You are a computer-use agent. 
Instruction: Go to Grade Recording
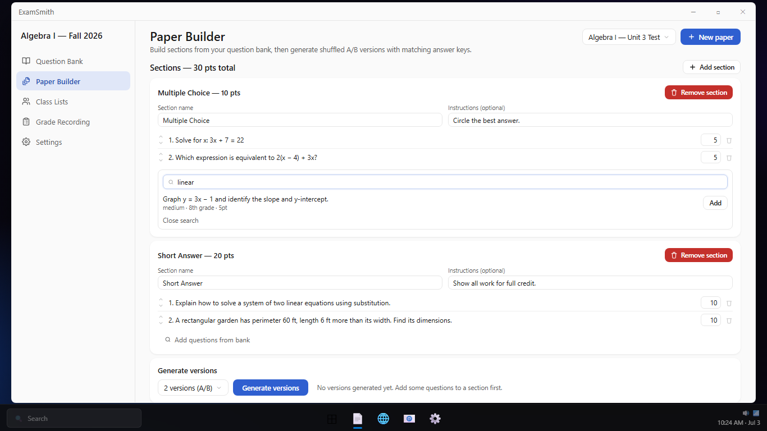click(73, 122)
